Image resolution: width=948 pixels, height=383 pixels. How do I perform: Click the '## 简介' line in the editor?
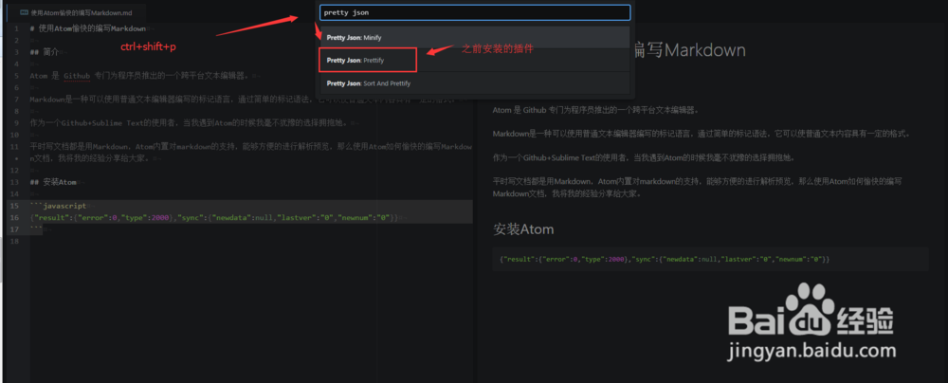click(x=45, y=52)
